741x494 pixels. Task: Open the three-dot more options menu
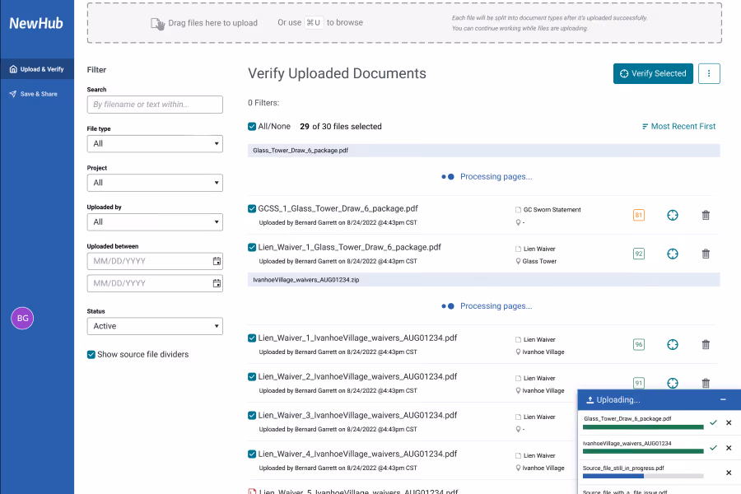[x=709, y=74]
